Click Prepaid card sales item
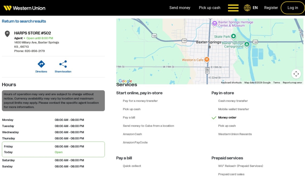This screenshot has width=305, height=190. (231, 174)
